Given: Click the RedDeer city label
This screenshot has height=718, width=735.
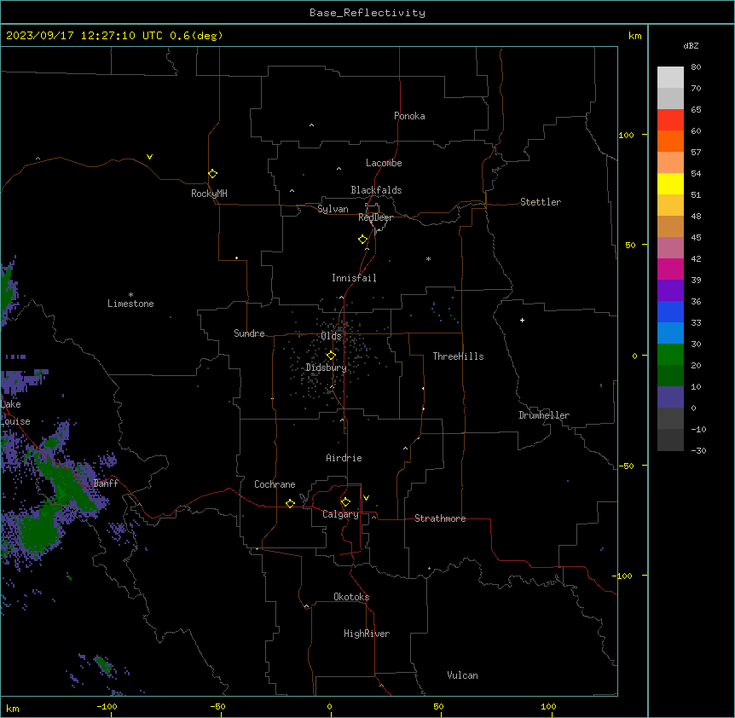Looking at the screenshot, I should click(x=375, y=217).
